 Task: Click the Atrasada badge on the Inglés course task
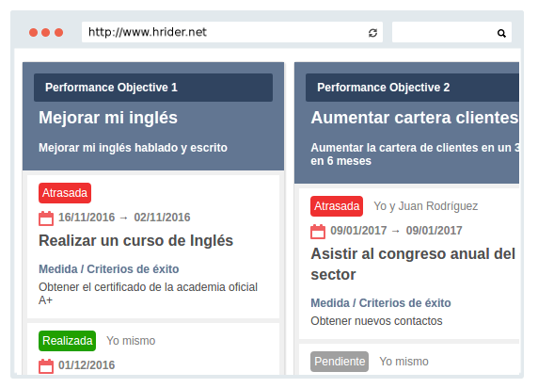[65, 193]
